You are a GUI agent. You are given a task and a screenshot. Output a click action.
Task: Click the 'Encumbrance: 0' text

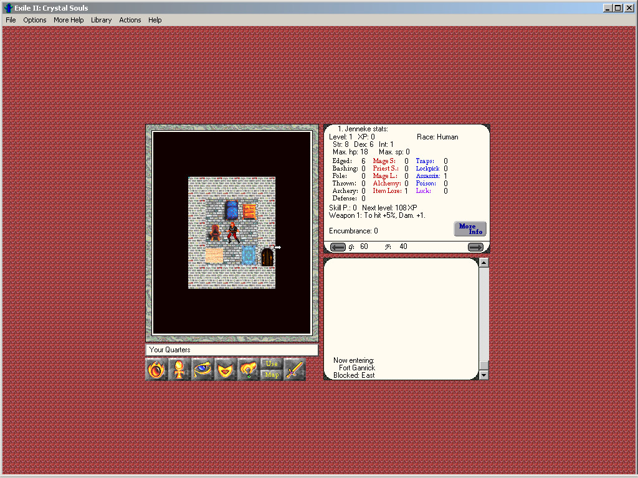pyautogui.click(x=353, y=231)
